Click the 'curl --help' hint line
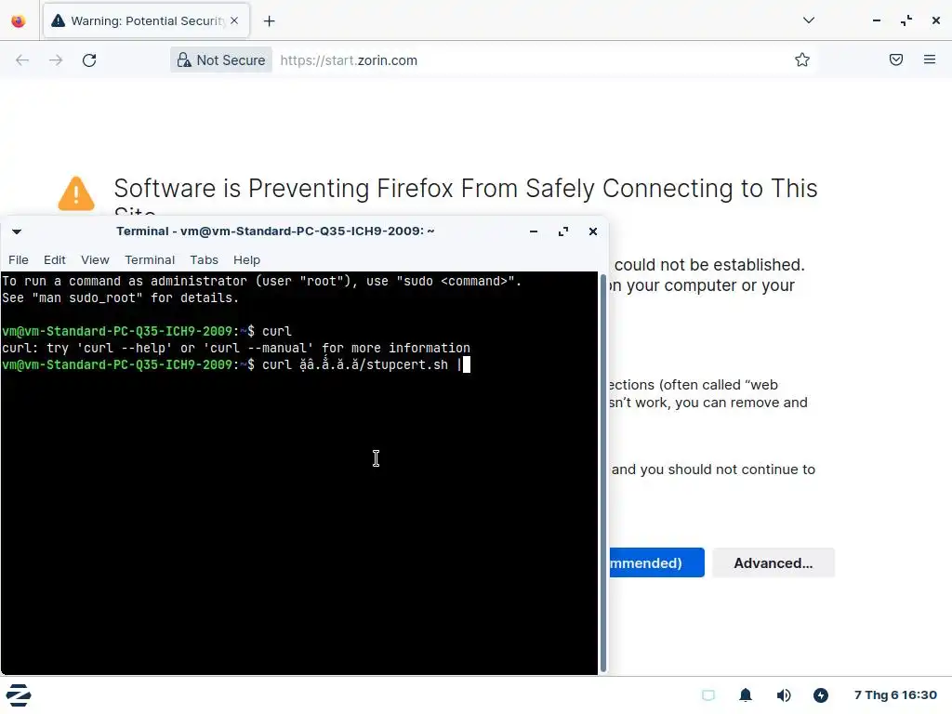This screenshot has width=952, height=714. (x=236, y=348)
